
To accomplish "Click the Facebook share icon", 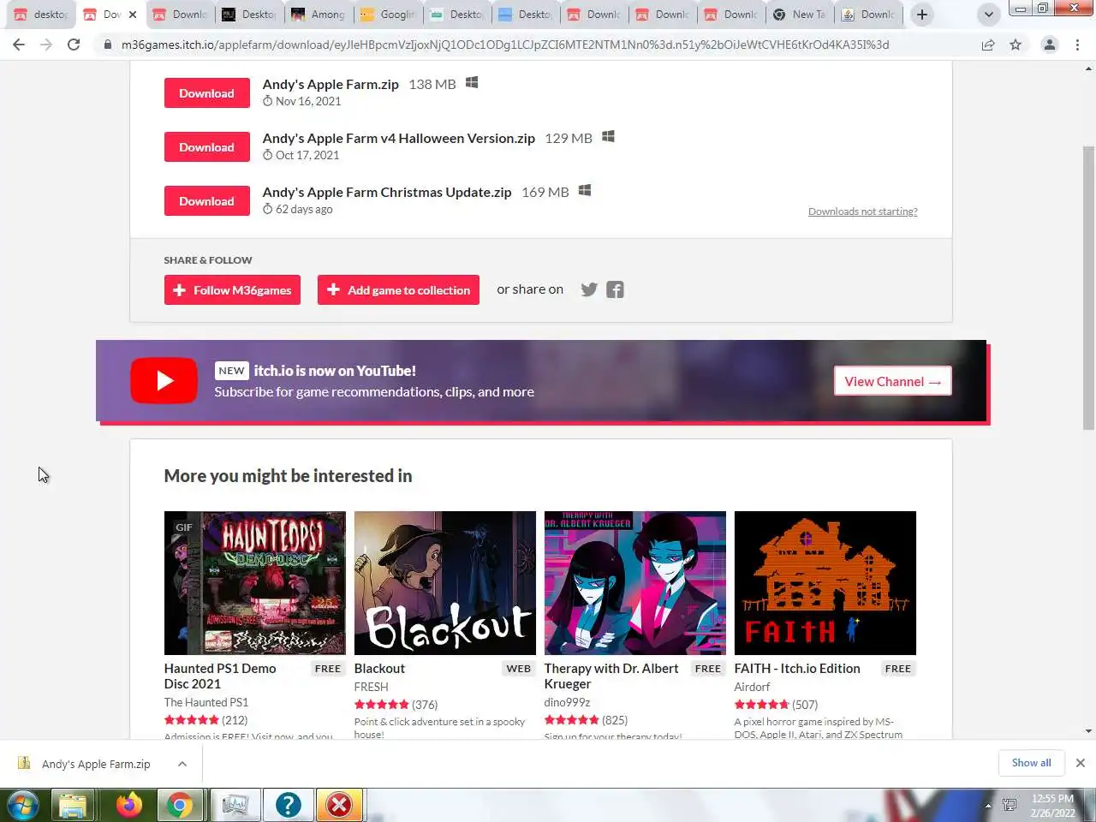I will [615, 289].
